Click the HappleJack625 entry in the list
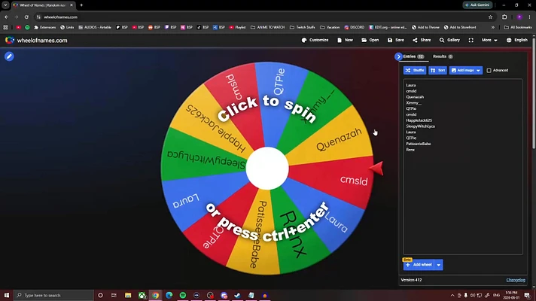 coord(419,120)
